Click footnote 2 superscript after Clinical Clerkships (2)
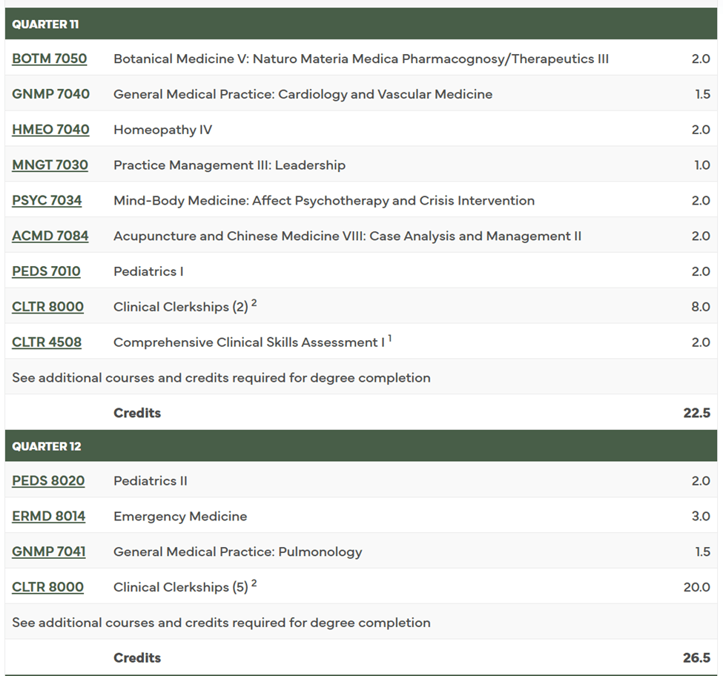Image resolution: width=723 pixels, height=676 pixels. click(254, 303)
